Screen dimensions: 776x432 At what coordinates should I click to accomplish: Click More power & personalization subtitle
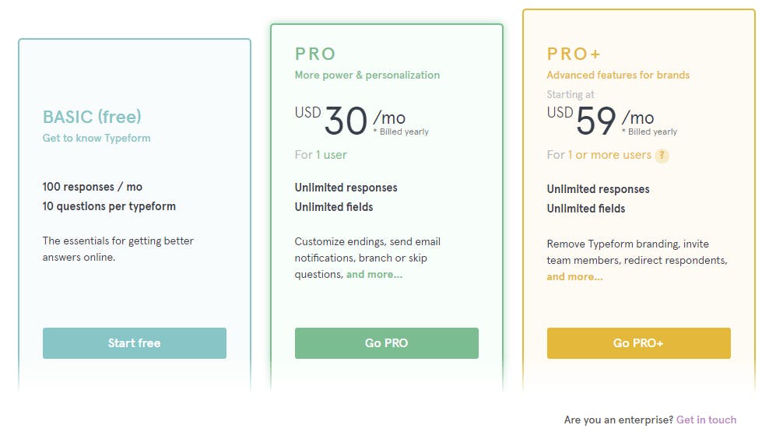pyautogui.click(x=367, y=76)
